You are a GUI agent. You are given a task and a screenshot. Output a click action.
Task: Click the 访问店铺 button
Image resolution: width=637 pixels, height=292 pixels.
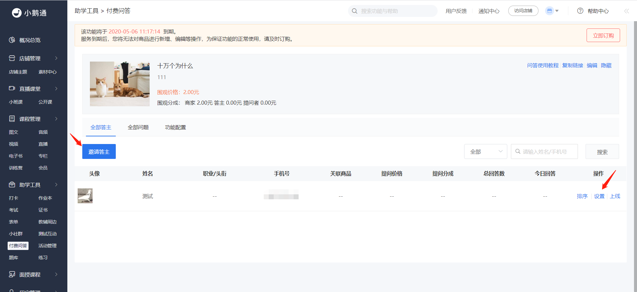tap(523, 11)
